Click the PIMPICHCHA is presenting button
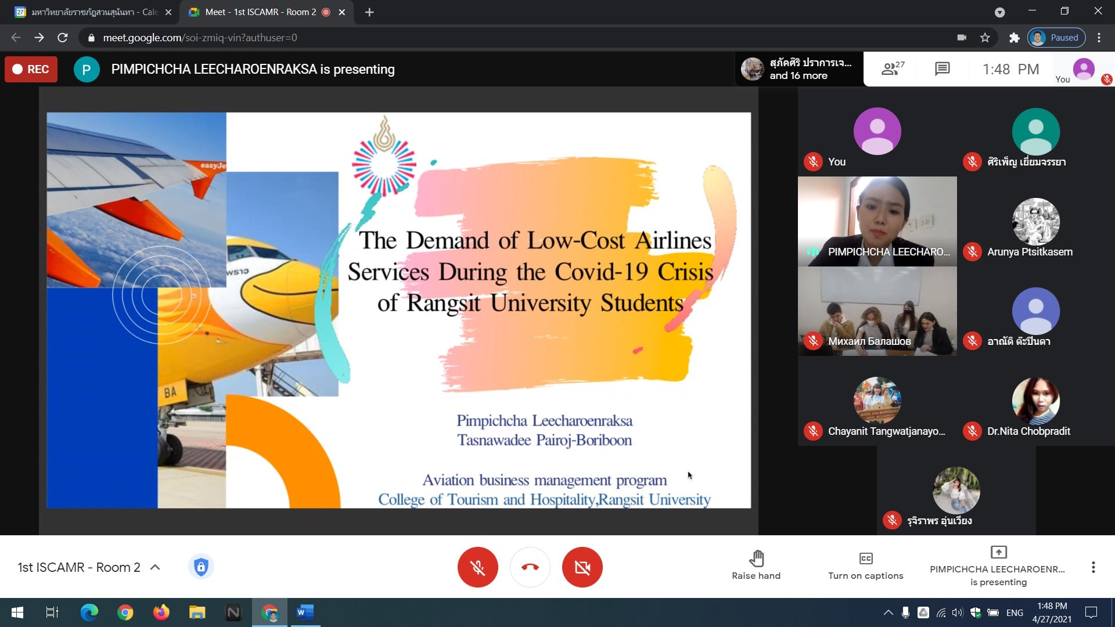Image resolution: width=1115 pixels, height=627 pixels. 998,565
